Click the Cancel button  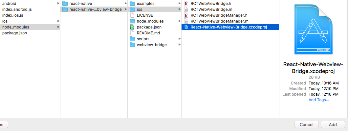307,124
